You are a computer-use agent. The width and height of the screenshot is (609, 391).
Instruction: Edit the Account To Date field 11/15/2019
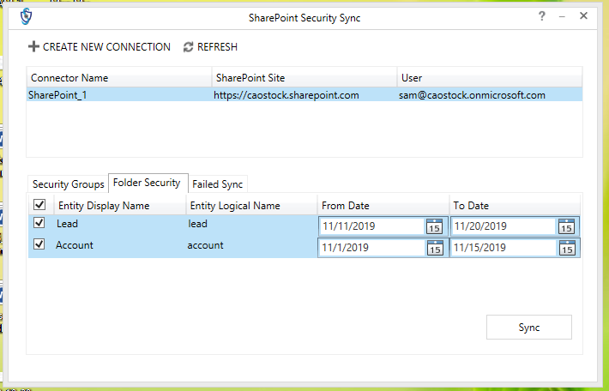coord(503,247)
